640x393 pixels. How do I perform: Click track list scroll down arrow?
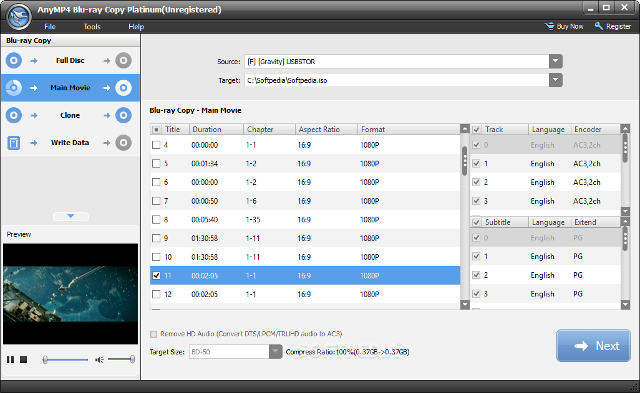(x=625, y=211)
